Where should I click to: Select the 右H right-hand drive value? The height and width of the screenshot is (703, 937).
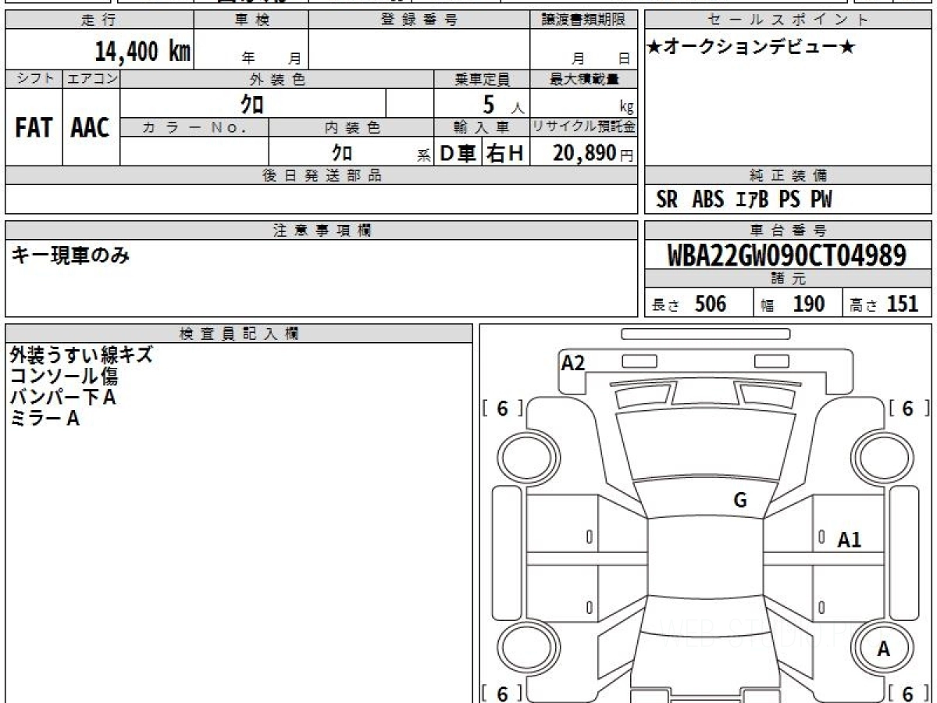pyautogui.click(x=505, y=153)
